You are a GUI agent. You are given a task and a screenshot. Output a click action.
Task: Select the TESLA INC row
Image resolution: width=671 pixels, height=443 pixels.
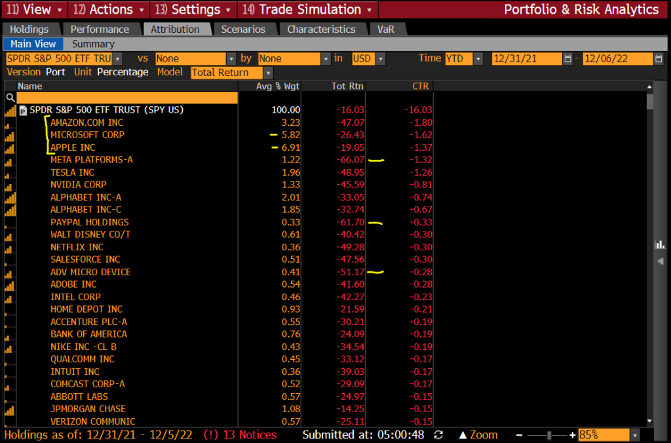[219, 172]
